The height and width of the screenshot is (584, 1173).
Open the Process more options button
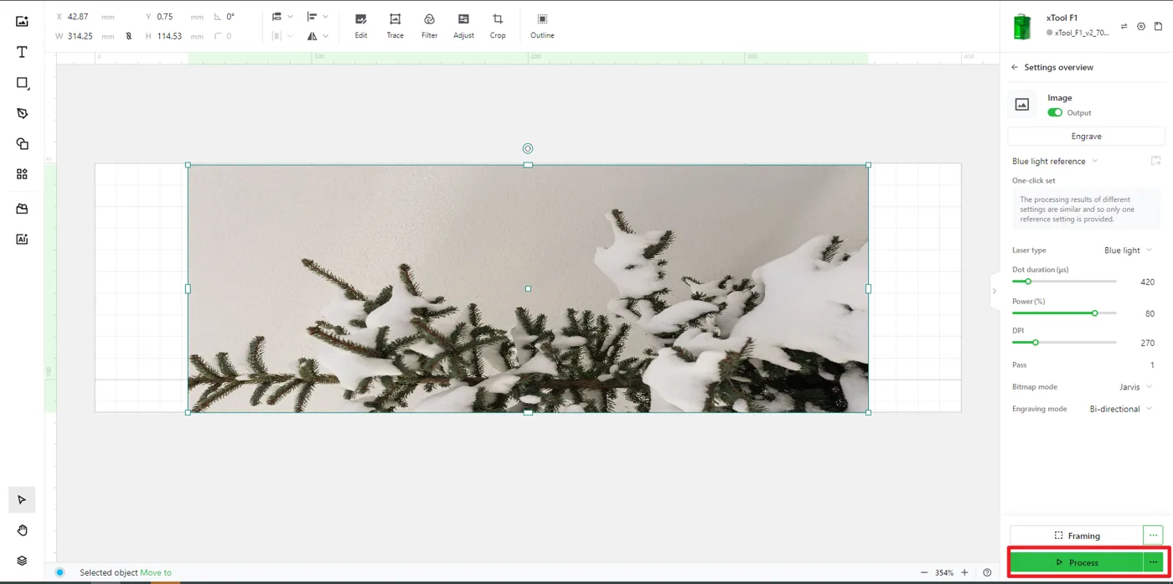pos(1153,562)
